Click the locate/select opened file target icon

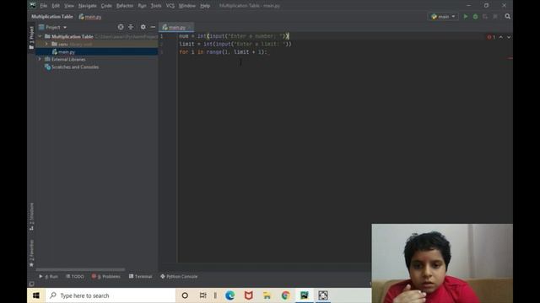[x=121, y=27]
